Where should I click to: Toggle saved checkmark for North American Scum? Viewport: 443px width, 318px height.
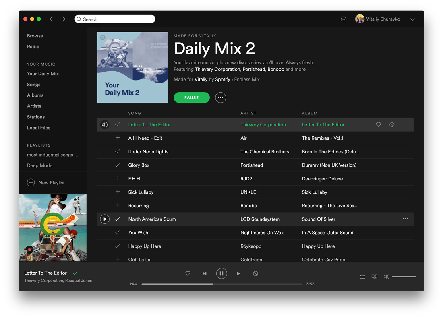[118, 219]
